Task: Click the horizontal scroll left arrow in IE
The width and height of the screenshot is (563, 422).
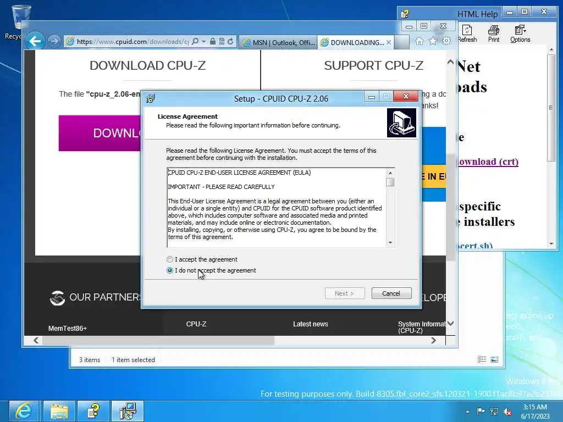Action: [36, 340]
